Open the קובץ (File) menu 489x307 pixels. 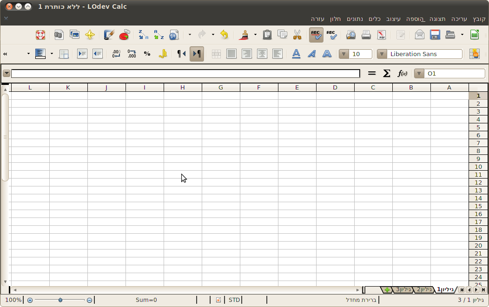(479, 19)
